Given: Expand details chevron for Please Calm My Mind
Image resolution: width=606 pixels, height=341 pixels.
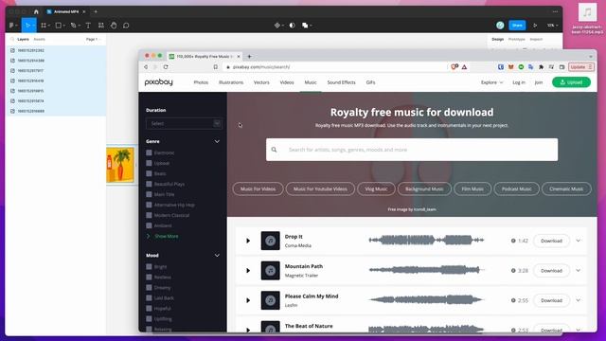Looking at the screenshot, I should [578, 300].
